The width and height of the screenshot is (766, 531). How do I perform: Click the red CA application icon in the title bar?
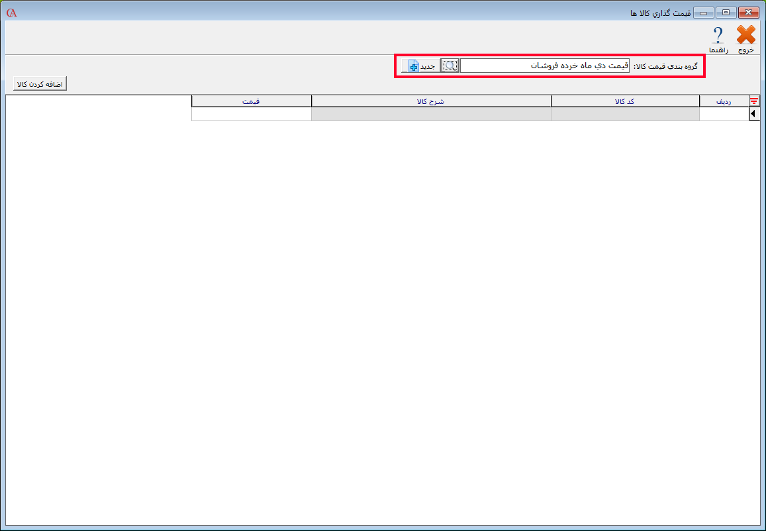[11, 13]
